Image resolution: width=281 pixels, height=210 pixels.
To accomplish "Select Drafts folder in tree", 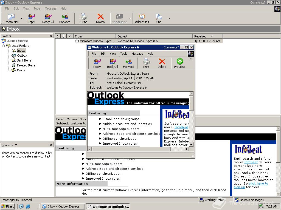I will pyautogui.click(x=21, y=70).
